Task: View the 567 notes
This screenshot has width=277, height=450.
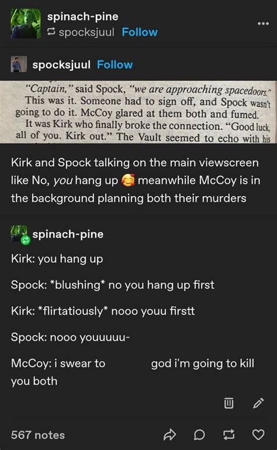Action: pyautogui.click(x=38, y=435)
